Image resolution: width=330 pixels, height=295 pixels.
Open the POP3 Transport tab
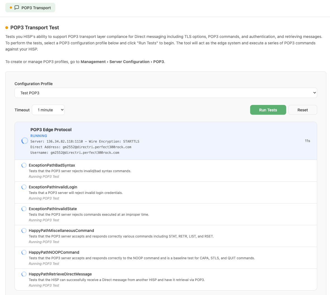(x=30, y=8)
